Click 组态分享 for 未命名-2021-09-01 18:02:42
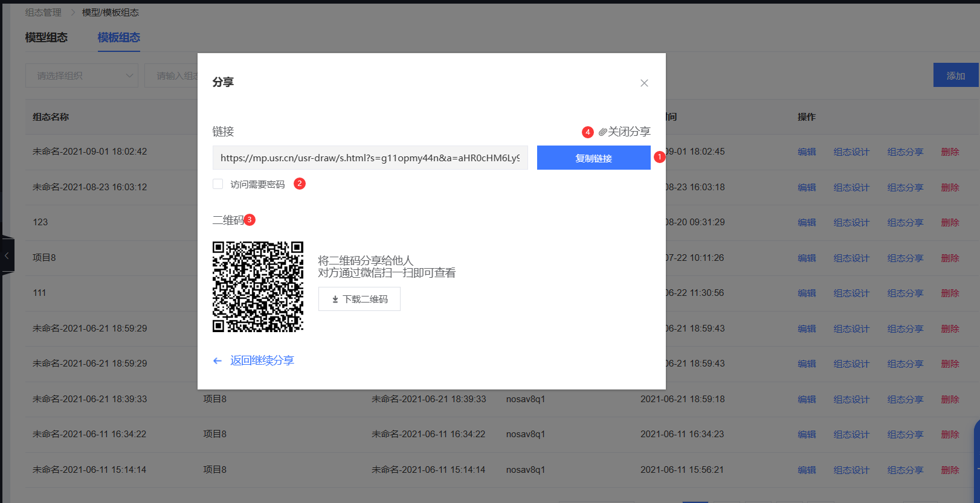 tap(905, 152)
